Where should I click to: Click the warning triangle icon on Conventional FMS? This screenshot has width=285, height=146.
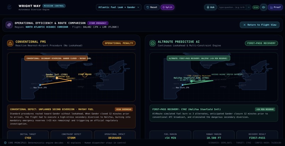click(x=10, y=43)
